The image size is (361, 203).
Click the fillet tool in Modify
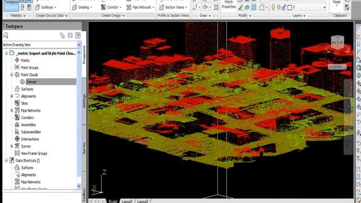point(262,7)
